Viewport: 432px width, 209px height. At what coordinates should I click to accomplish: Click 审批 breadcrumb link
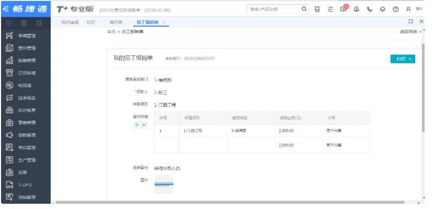(111, 32)
